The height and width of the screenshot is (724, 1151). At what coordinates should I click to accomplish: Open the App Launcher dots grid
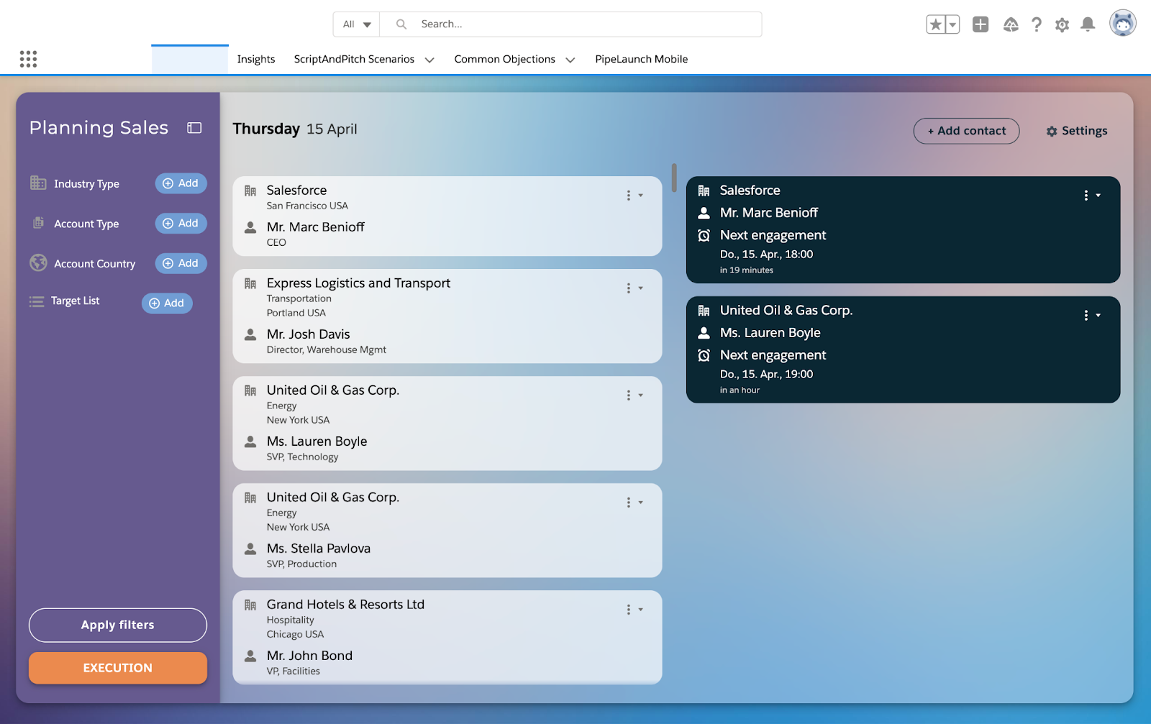[28, 59]
